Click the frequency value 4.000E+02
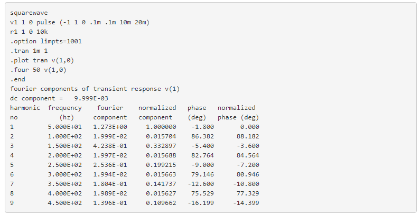Viewport: 420px width, 215px height. tap(64, 193)
